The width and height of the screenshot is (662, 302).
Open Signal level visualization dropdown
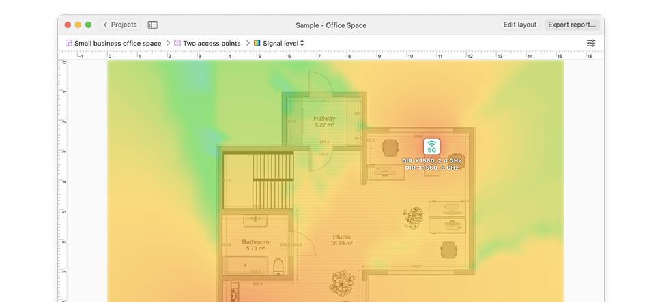tap(283, 44)
